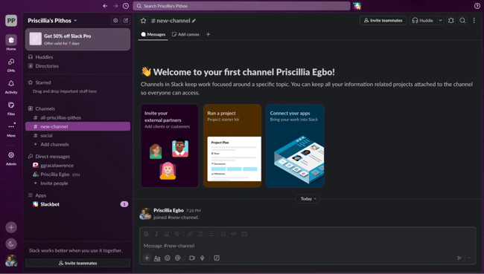Screen dimensions: 484x274
Task: Open the Admin settings gear
Action: point(11,158)
